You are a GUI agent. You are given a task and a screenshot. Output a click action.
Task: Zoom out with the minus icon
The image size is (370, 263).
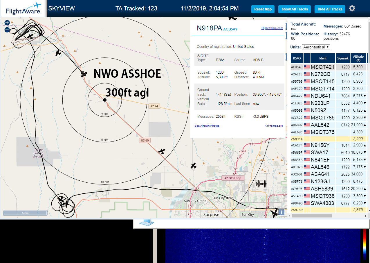point(7,30)
